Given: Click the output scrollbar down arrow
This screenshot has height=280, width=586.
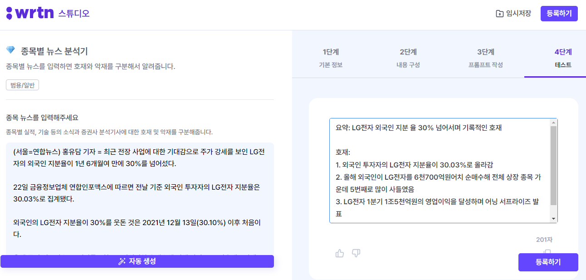Looking at the screenshot, I should 553,219.
